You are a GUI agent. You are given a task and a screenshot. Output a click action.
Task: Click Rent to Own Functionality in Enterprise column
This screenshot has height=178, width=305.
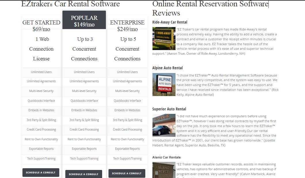[x=127, y=139]
